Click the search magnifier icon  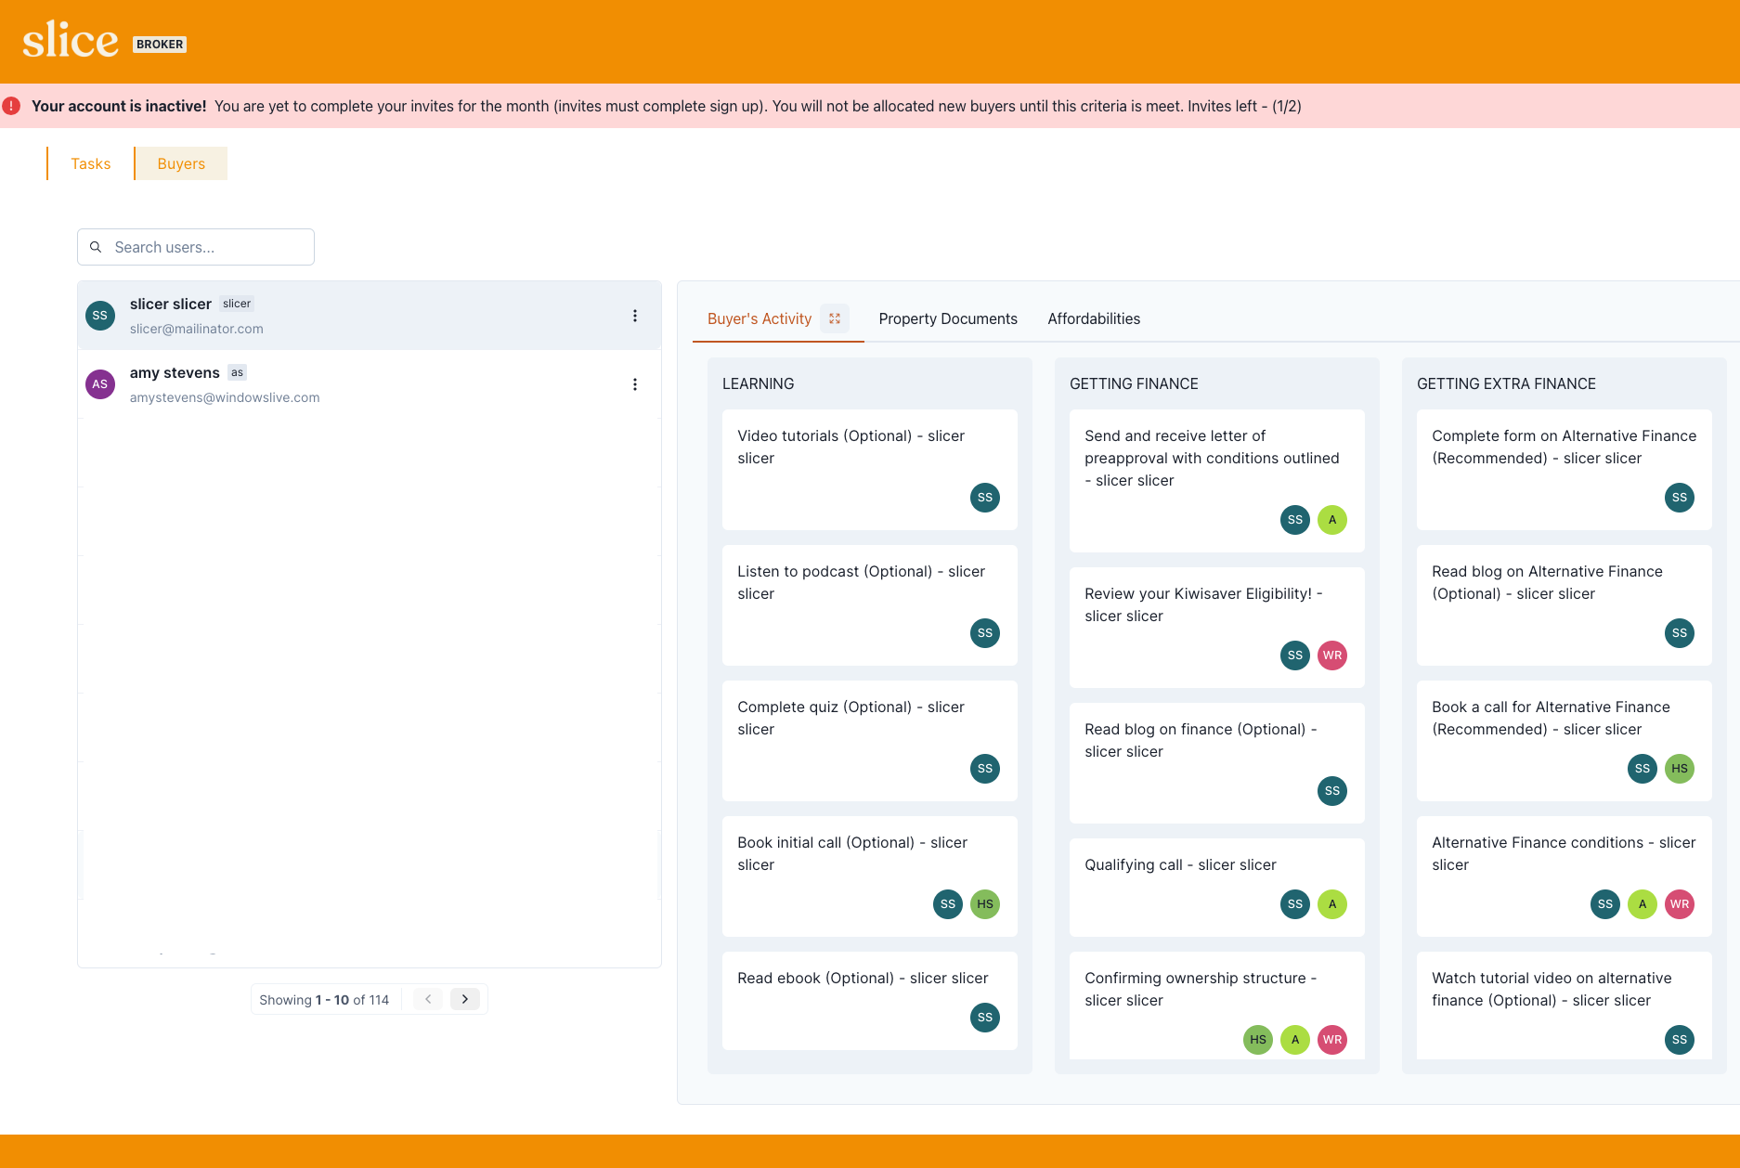point(96,247)
